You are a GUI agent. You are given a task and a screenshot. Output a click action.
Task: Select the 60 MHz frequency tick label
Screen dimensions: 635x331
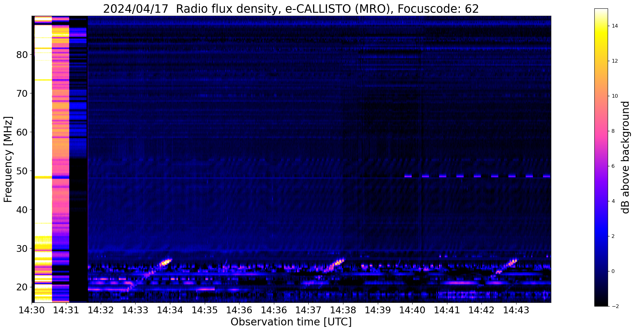coord(22,132)
